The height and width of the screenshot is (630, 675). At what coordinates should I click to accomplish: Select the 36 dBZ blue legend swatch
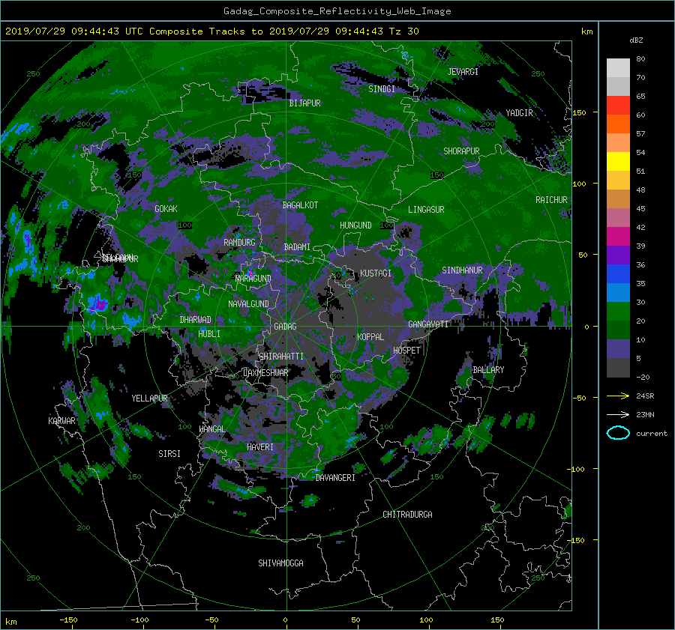tap(618, 274)
